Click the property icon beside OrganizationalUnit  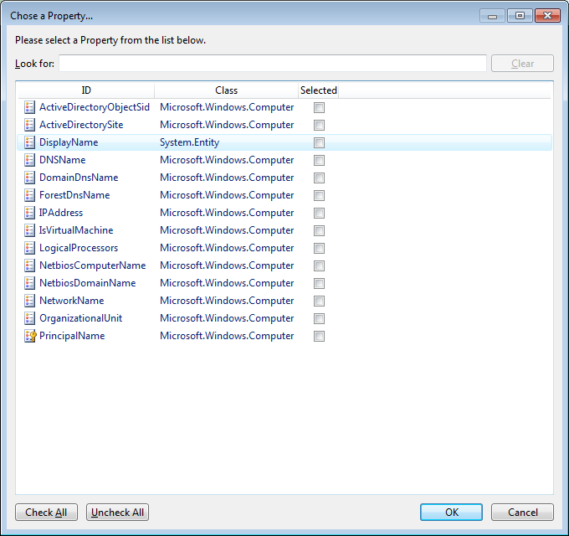[x=29, y=318]
